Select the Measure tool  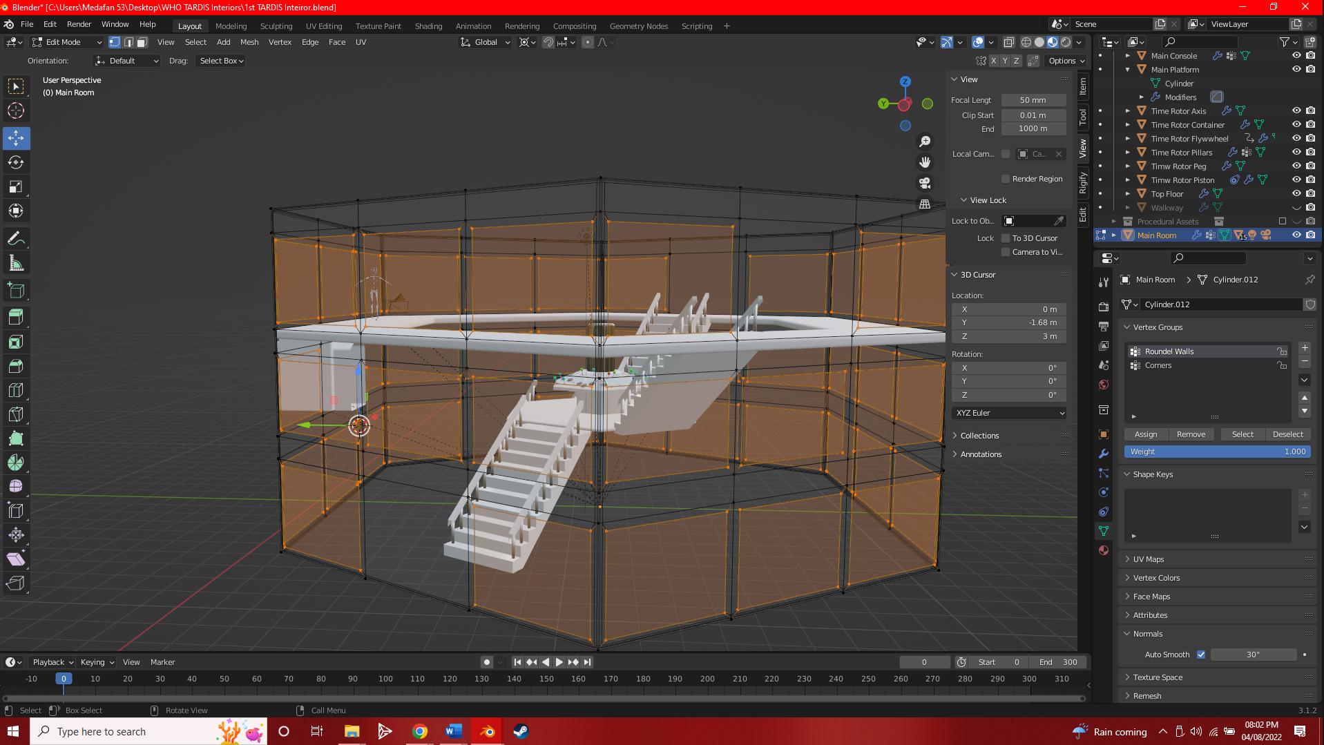pyautogui.click(x=16, y=263)
